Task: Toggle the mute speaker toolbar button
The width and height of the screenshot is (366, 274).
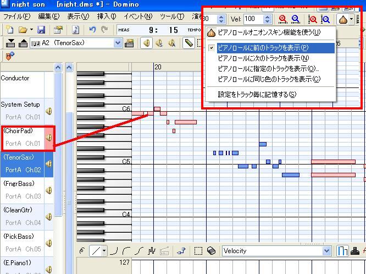Action: (146, 43)
